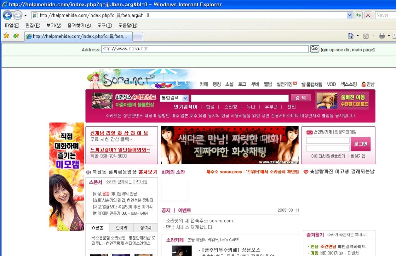Follow the 'up one dir' link
396x256 pixels.
pos(339,50)
